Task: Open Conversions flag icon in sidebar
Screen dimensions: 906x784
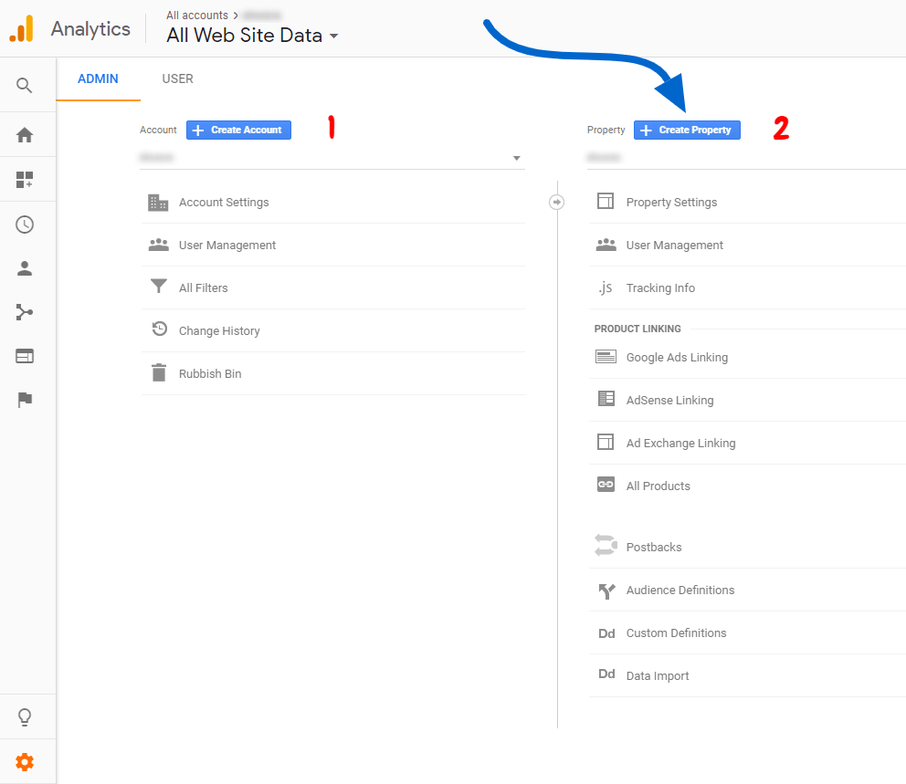Action: point(25,400)
